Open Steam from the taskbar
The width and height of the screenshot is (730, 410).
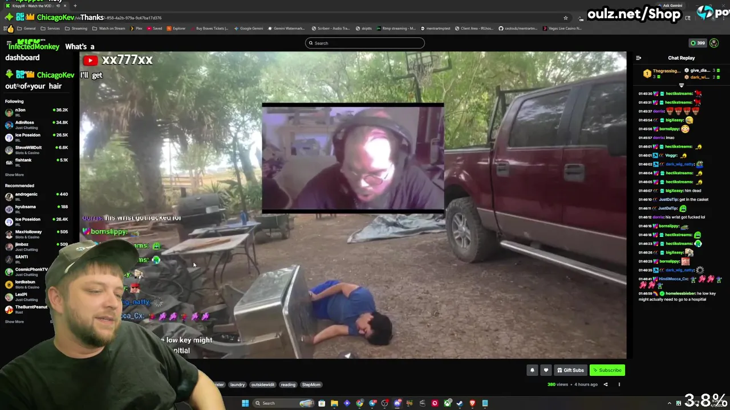(x=460, y=403)
